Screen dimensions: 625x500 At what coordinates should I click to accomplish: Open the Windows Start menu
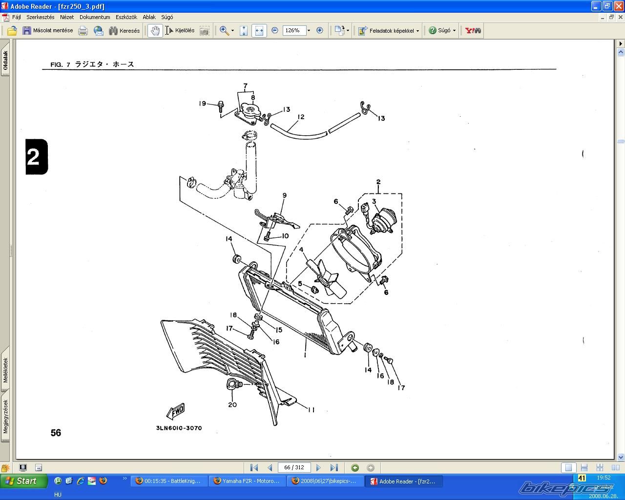click(x=24, y=481)
